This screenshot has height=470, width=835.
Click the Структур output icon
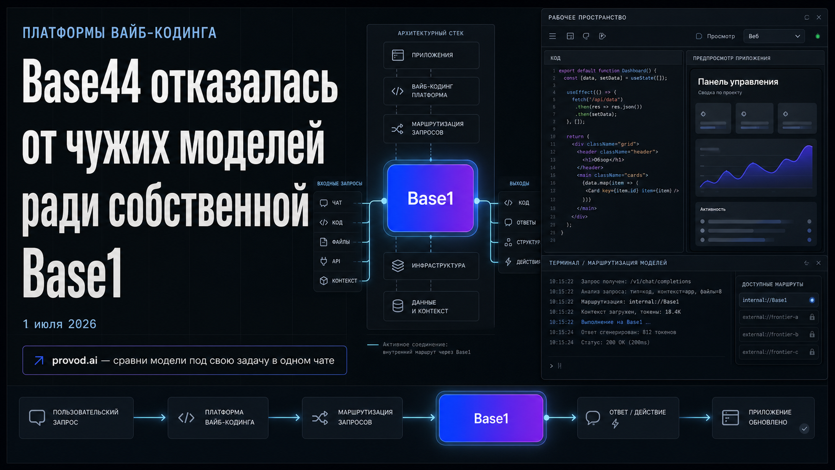[x=508, y=242]
